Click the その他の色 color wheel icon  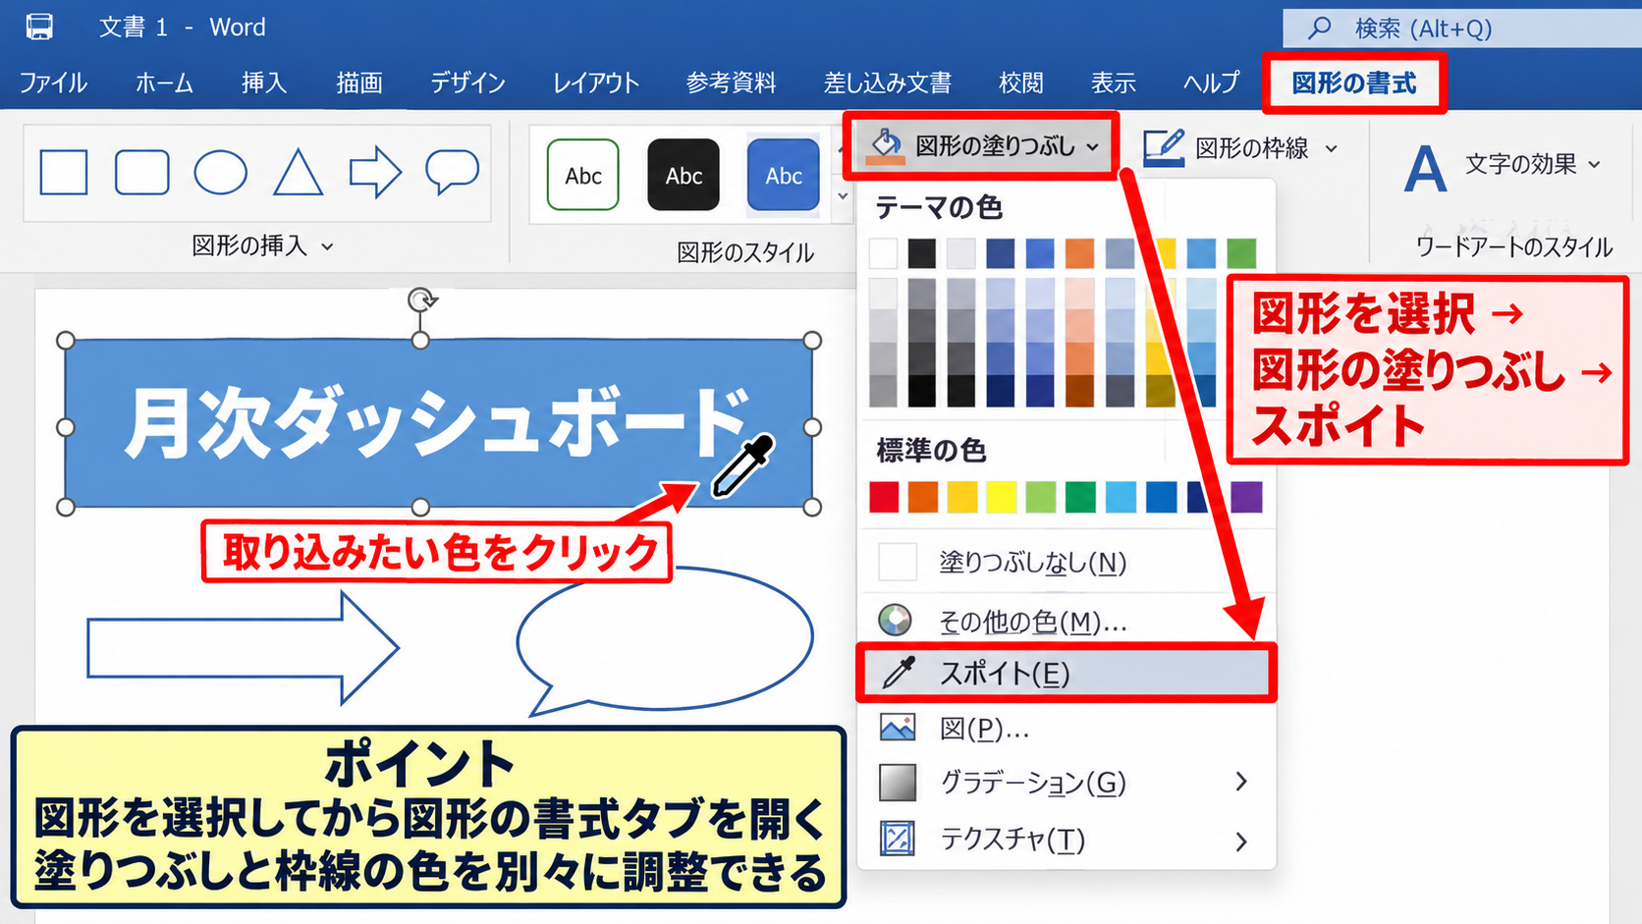click(x=895, y=620)
